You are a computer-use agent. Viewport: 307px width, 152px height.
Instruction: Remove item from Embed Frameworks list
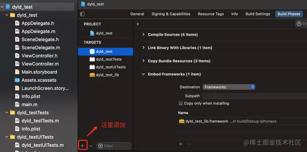(x=189, y=144)
